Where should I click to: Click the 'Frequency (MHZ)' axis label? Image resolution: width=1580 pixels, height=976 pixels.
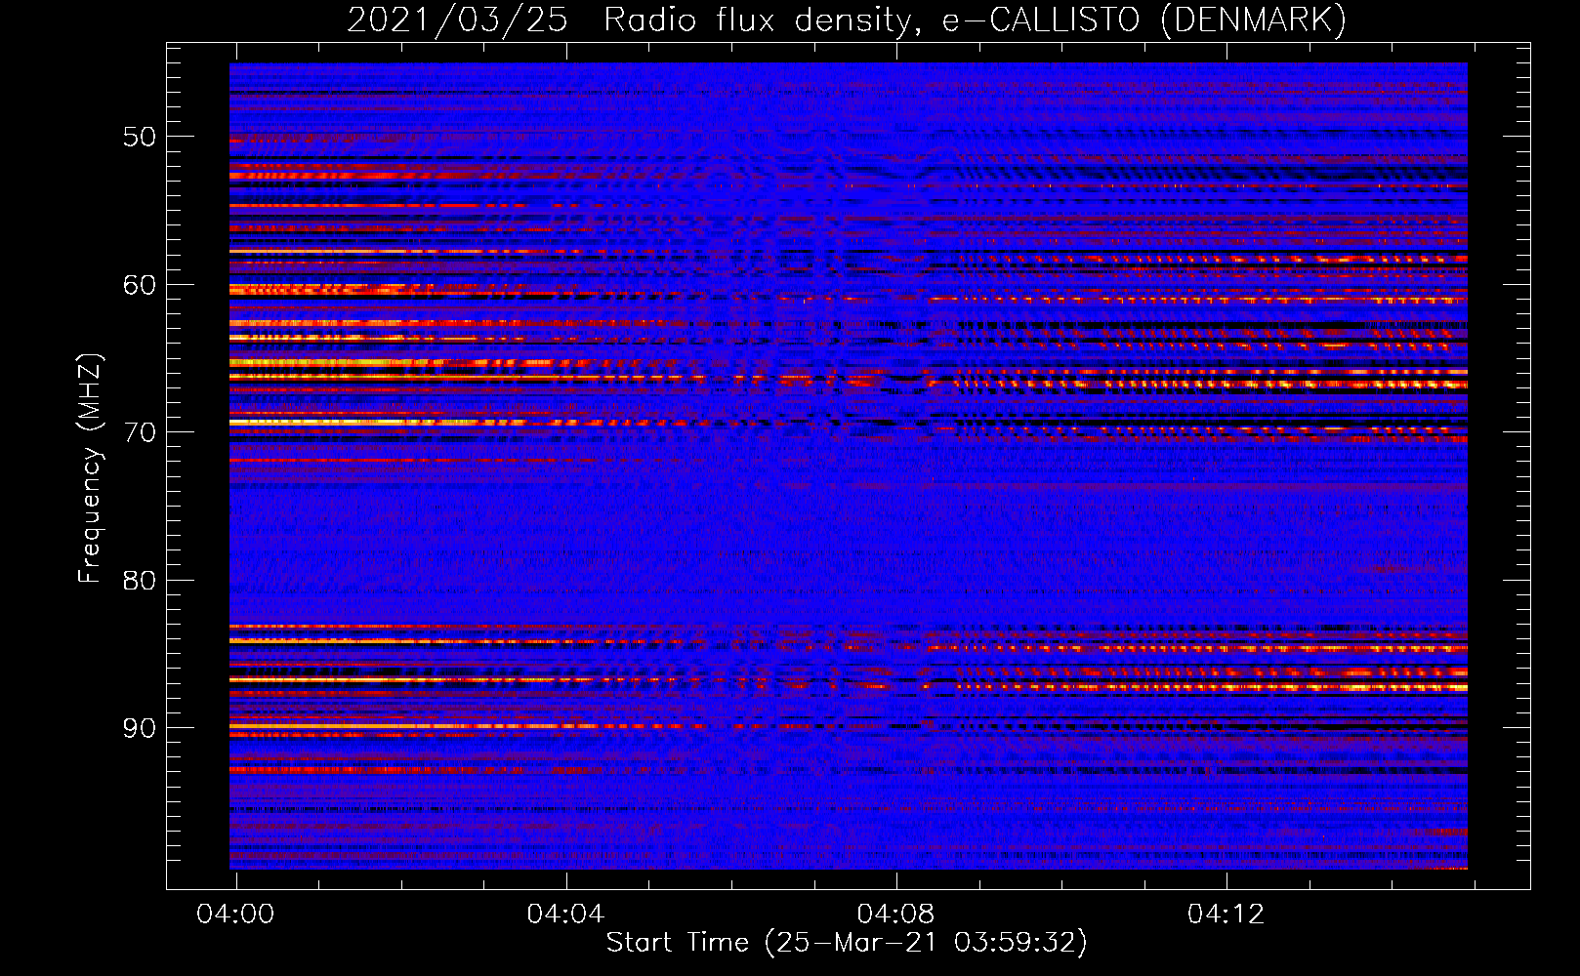(89, 468)
